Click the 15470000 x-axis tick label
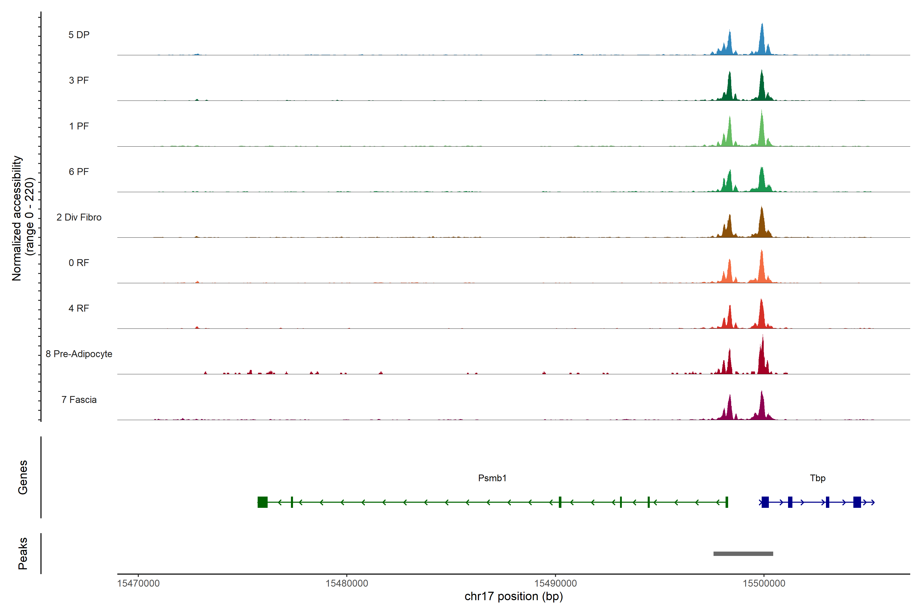Image resolution: width=922 pixels, height=614 pixels. click(138, 583)
